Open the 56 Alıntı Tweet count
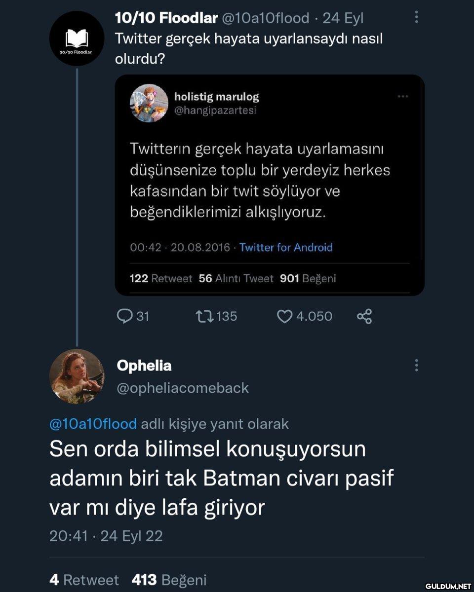 click(236, 278)
